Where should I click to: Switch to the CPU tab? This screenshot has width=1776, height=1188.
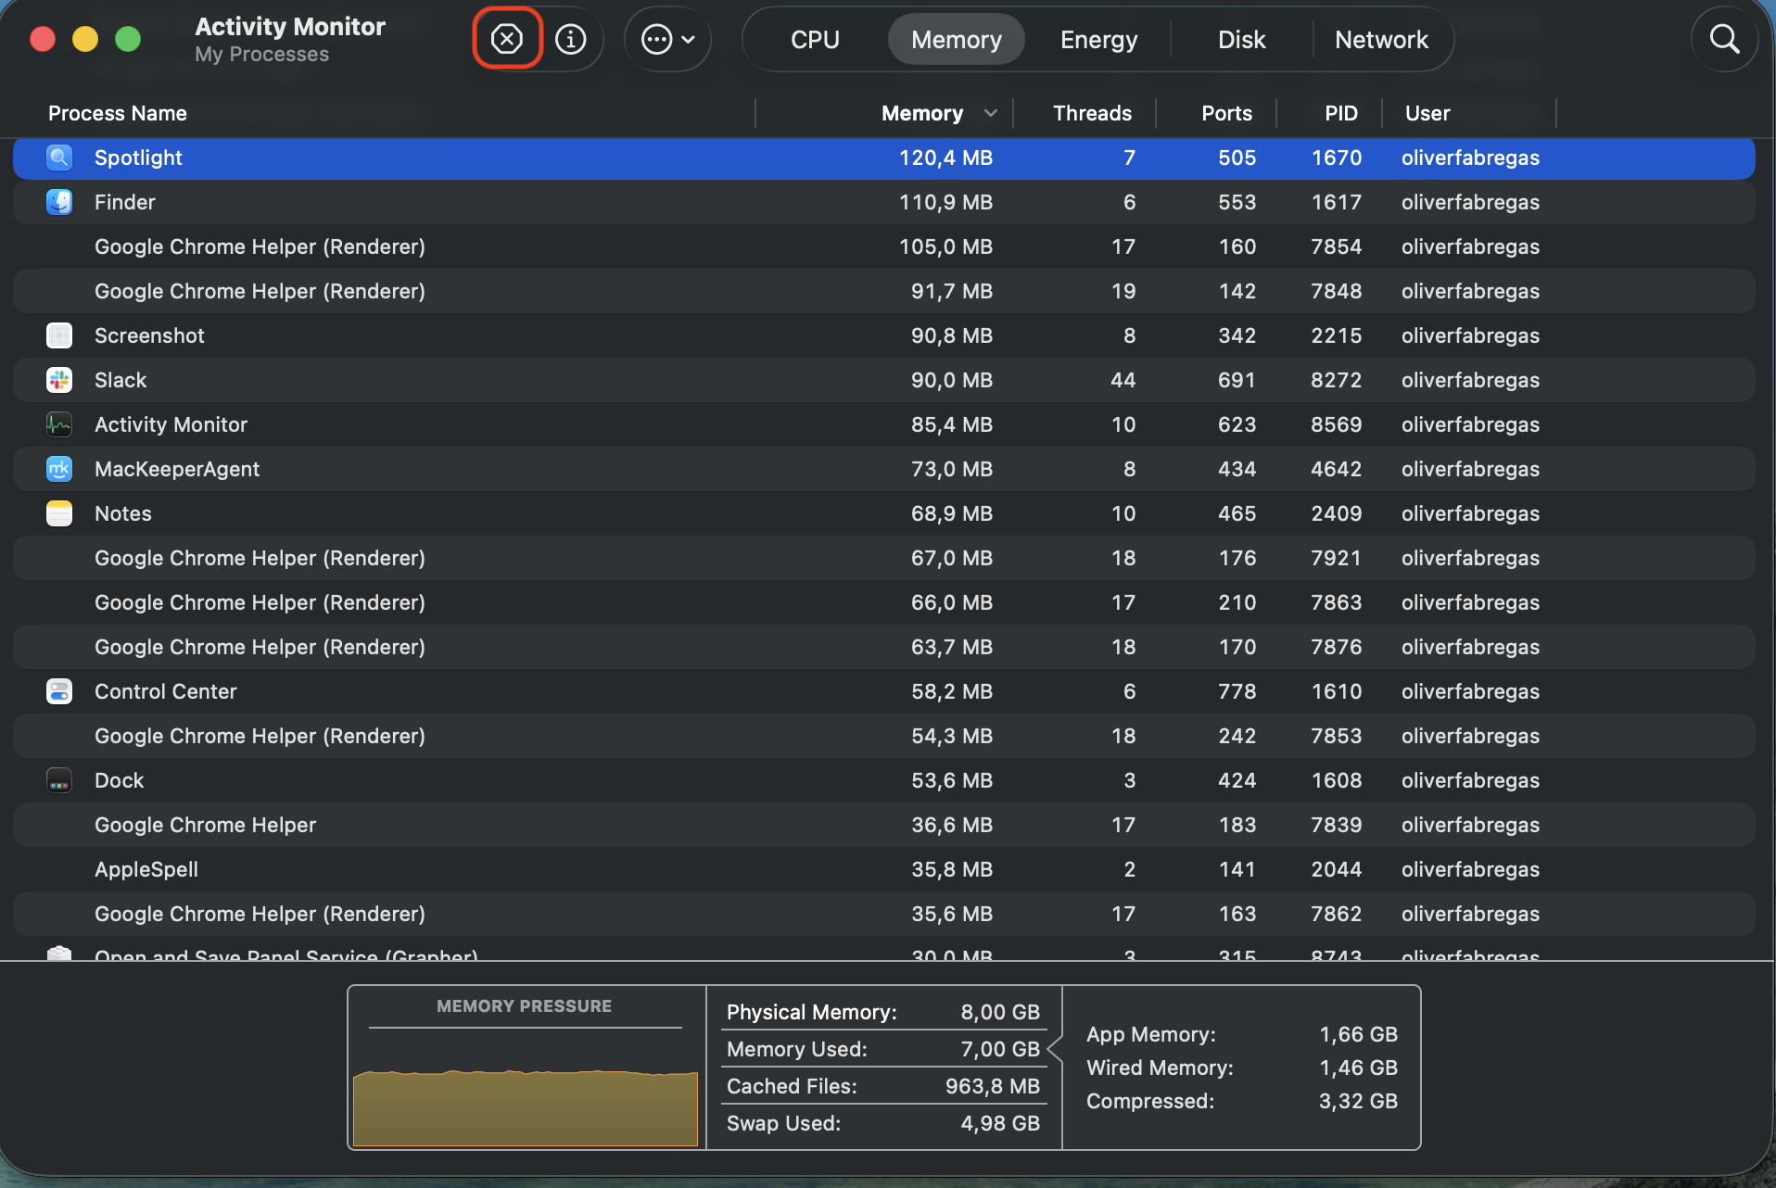click(815, 40)
